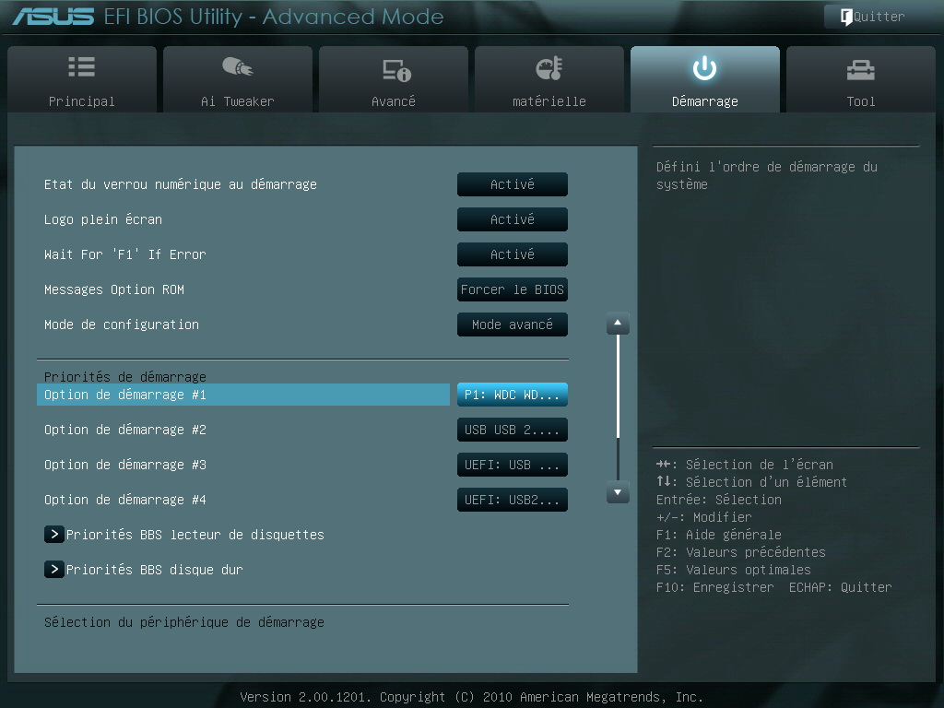
Task: Open boot option #2 USB USB 2 dropdown
Action: 513,430
